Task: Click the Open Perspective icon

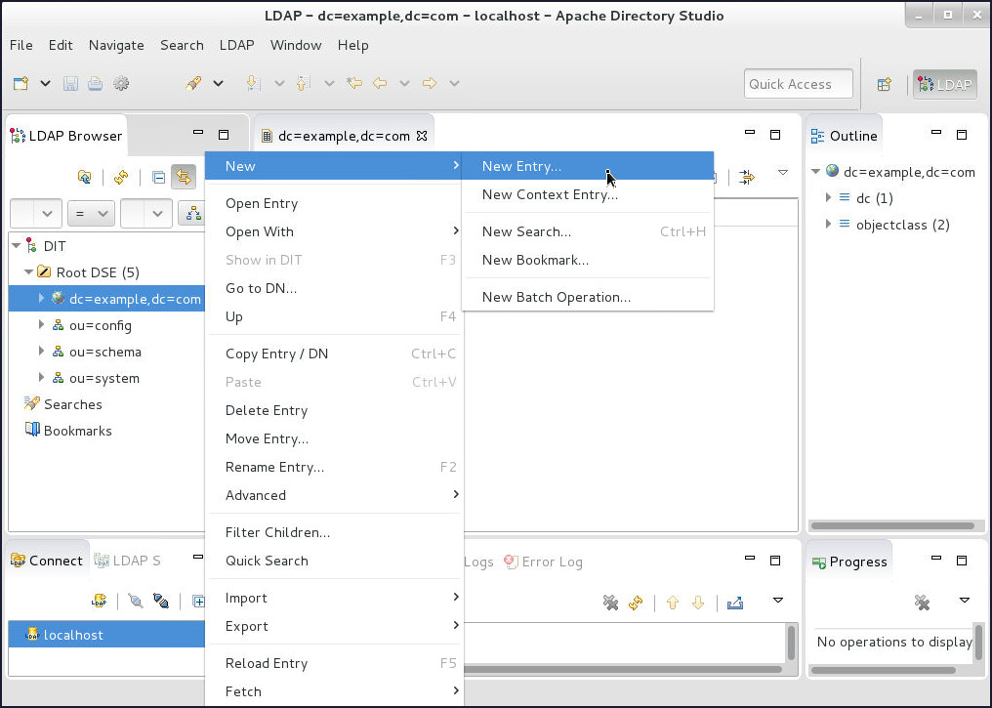Action: point(885,84)
